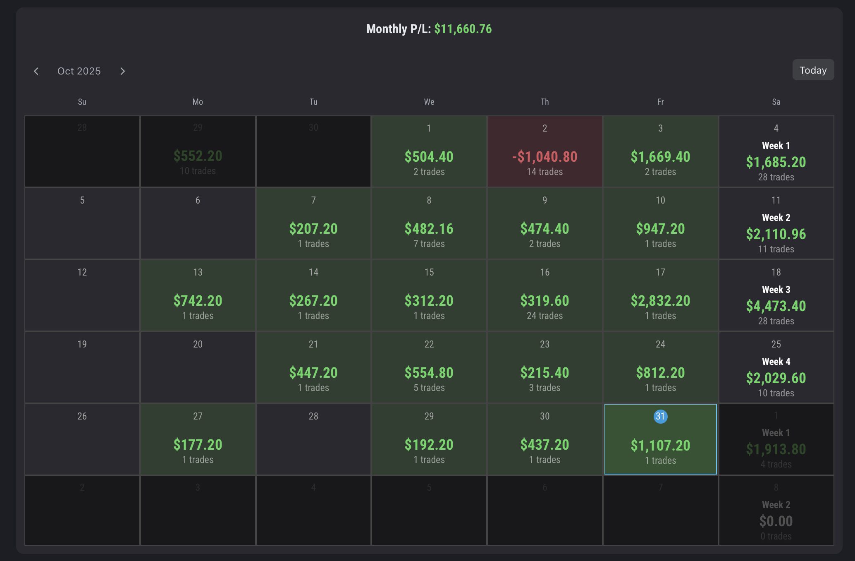The image size is (855, 561).
Task: Select highlighted day 31 cell
Action: (x=660, y=439)
